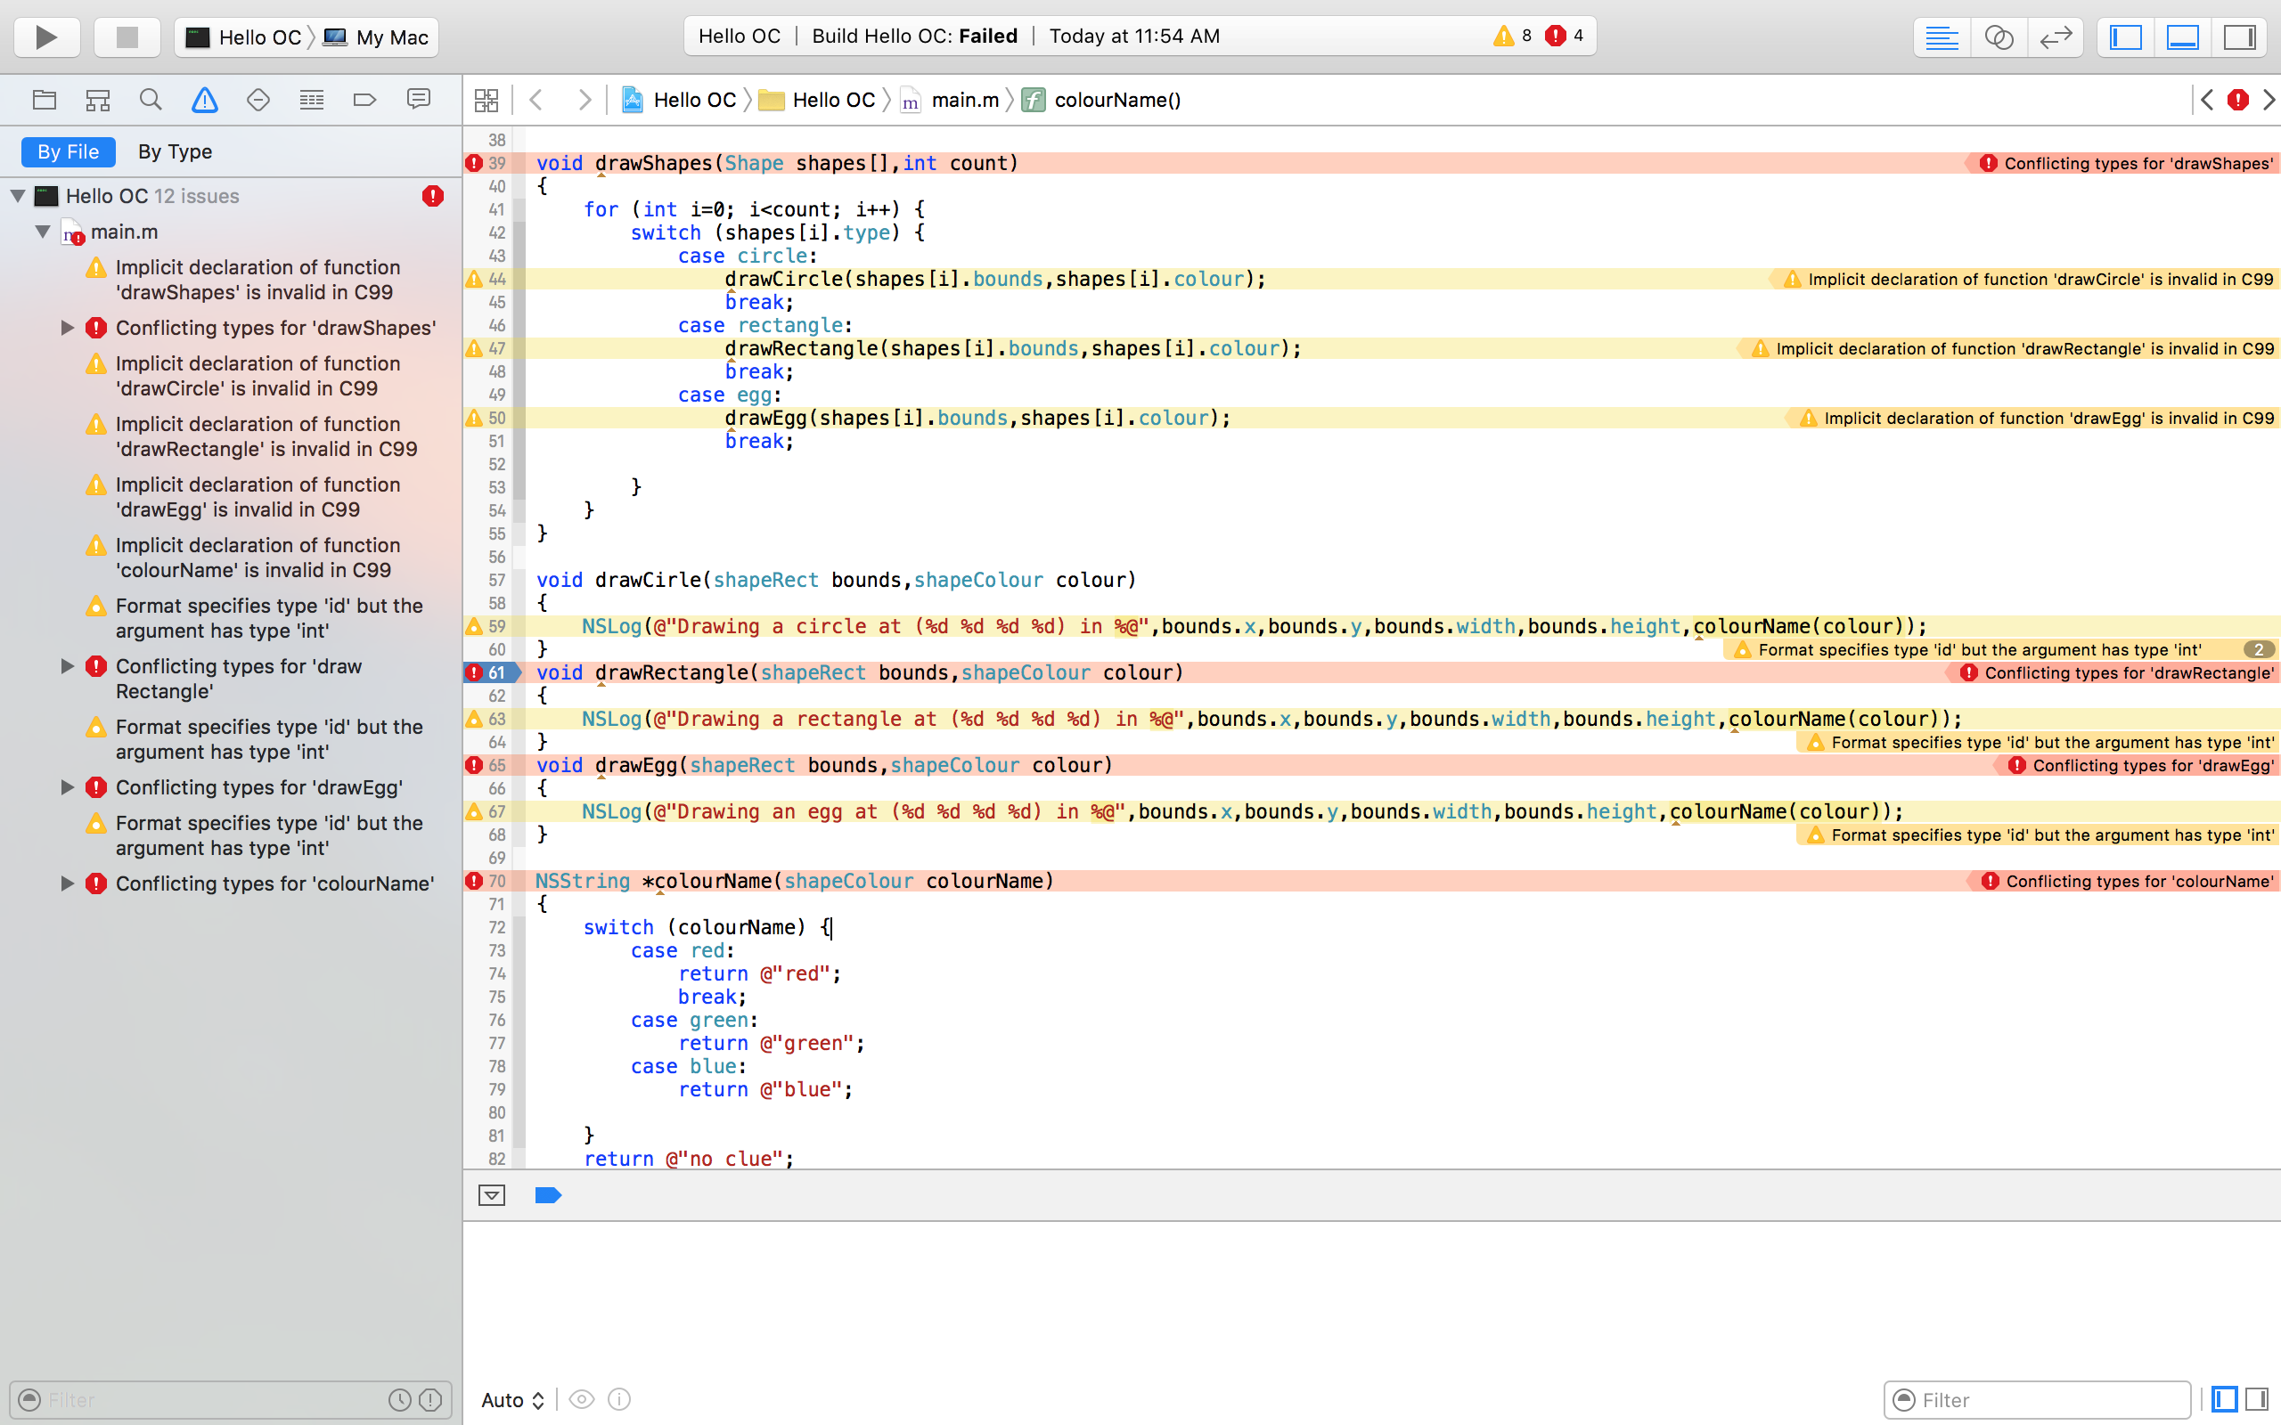The width and height of the screenshot is (2281, 1425).
Task: Click Hello OC project in jump bar
Action: 680,100
